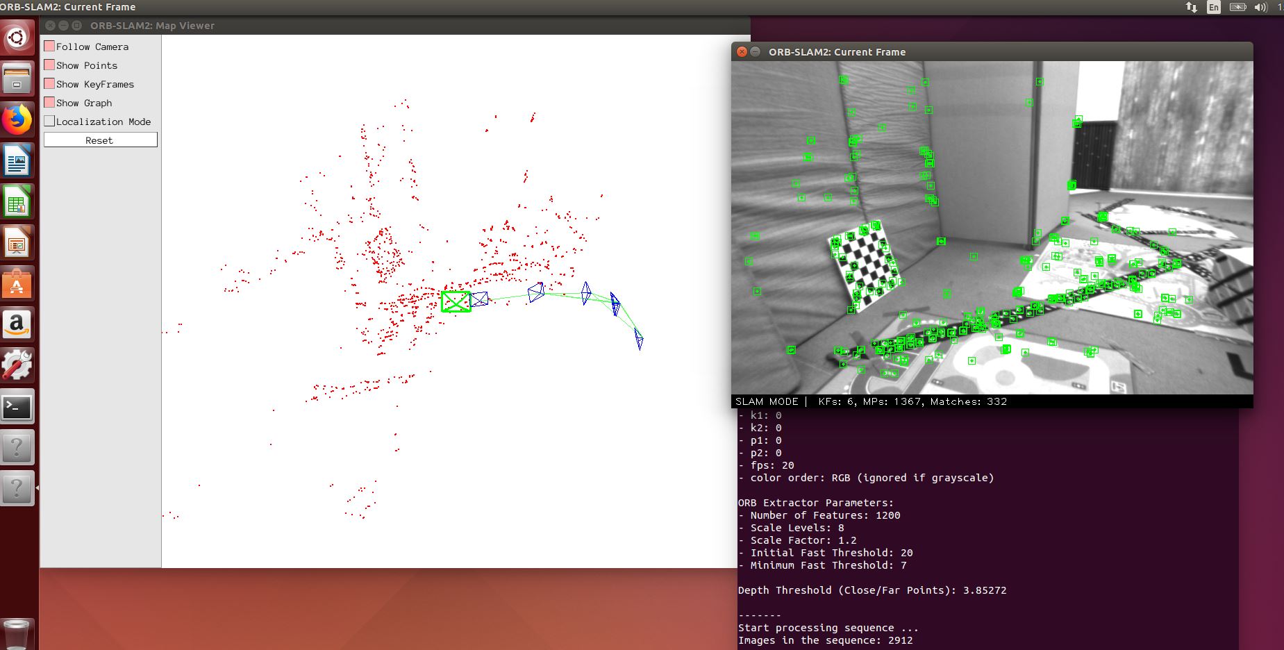
Task: Open LibreOffice Calc
Action: (17, 201)
